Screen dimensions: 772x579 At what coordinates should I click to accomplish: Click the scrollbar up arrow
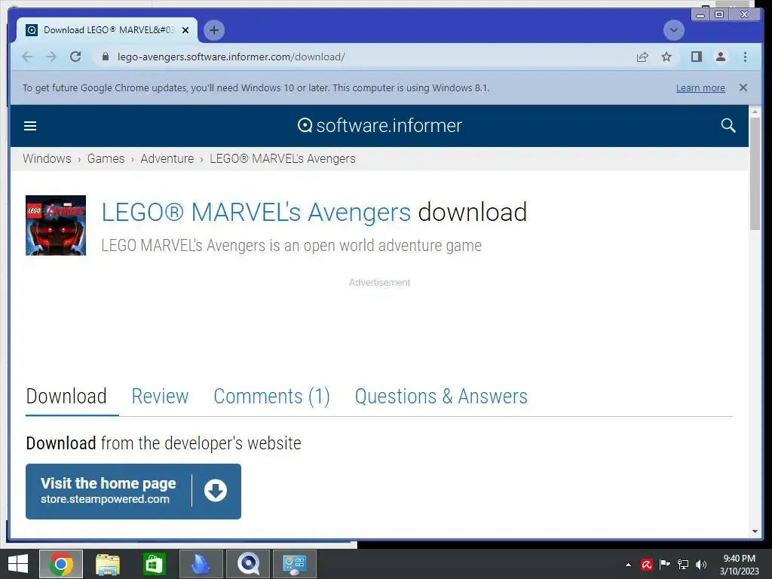tap(755, 112)
